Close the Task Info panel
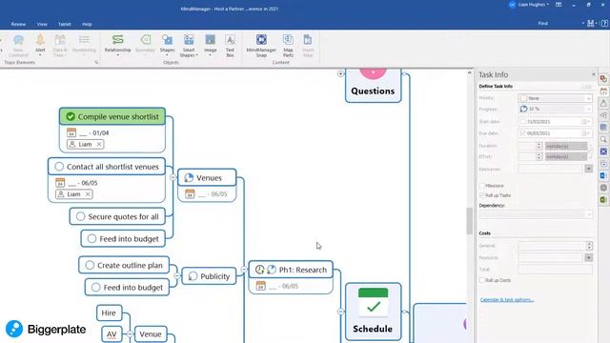This screenshot has width=610, height=343. [593, 74]
